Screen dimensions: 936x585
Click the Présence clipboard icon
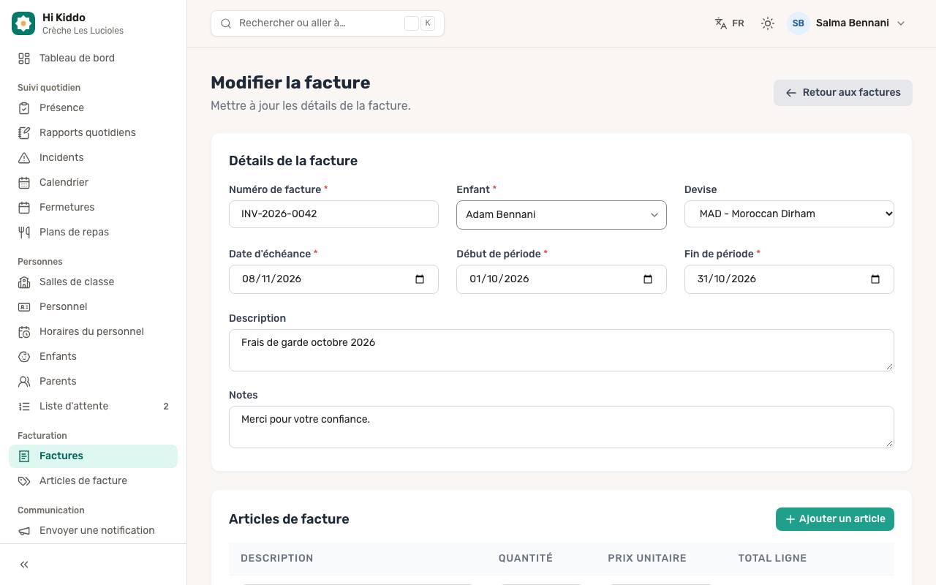pos(24,108)
